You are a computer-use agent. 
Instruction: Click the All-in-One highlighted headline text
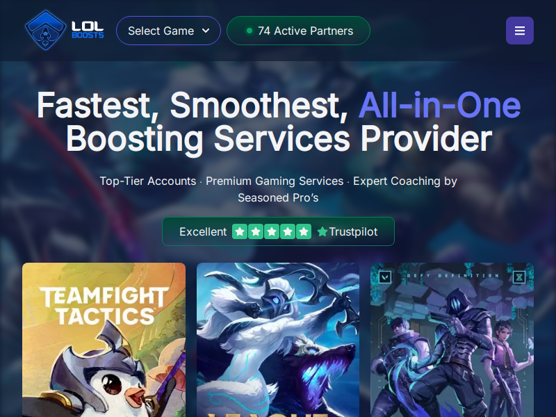440,106
